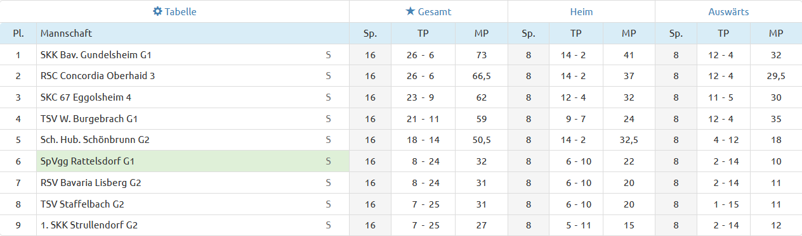Screen dimensions: 802x236
Task: Open Sch. Hub. Schönbrunn G2 team
Action: coord(95,140)
